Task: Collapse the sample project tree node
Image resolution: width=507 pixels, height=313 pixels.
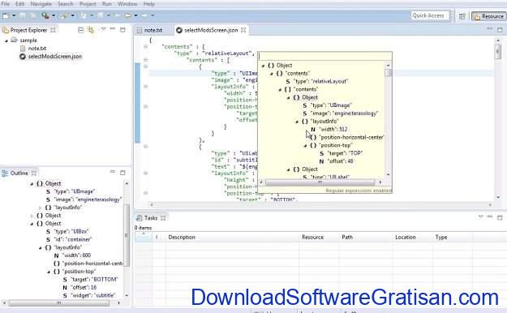Action: 6,41
